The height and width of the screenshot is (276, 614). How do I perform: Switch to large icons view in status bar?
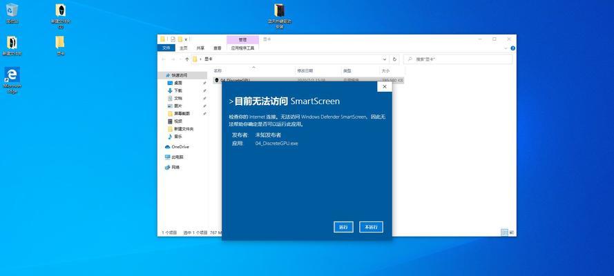tap(511, 233)
